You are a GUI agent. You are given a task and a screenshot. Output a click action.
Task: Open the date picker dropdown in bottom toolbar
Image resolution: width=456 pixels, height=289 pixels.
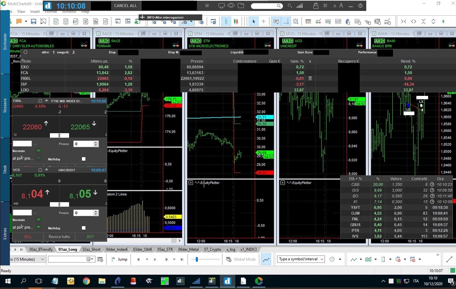(90, 259)
